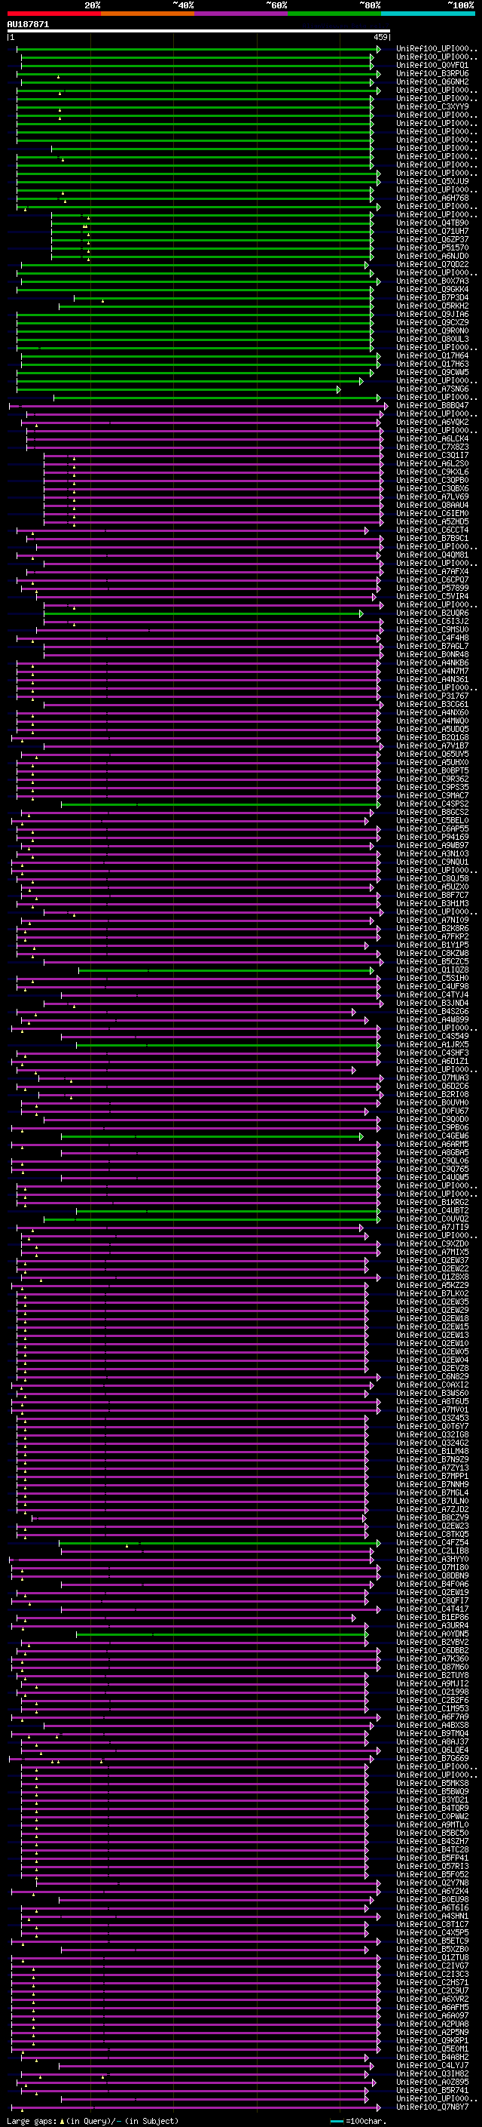Click the UniRef100_Q7QD22 label
482x2127 pixels.
click(x=432, y=264)
